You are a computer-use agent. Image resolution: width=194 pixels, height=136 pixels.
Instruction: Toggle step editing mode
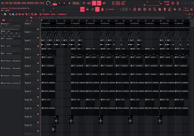pos(92,9)
